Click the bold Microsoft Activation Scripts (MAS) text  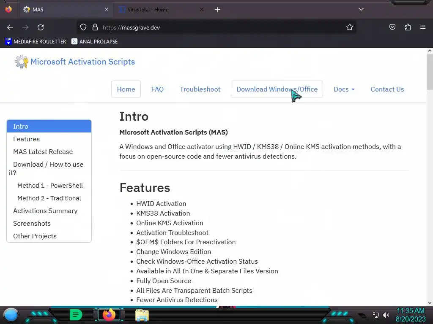(x=174, y=132)
